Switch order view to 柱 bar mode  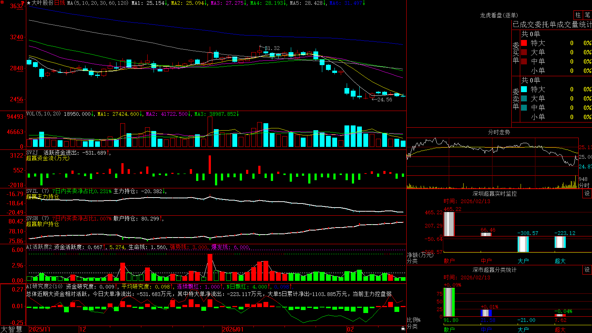click(x=578, y=15)
